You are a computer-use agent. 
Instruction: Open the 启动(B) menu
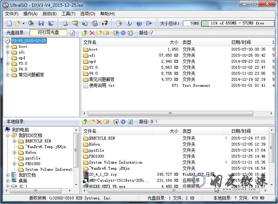point(50,14)
